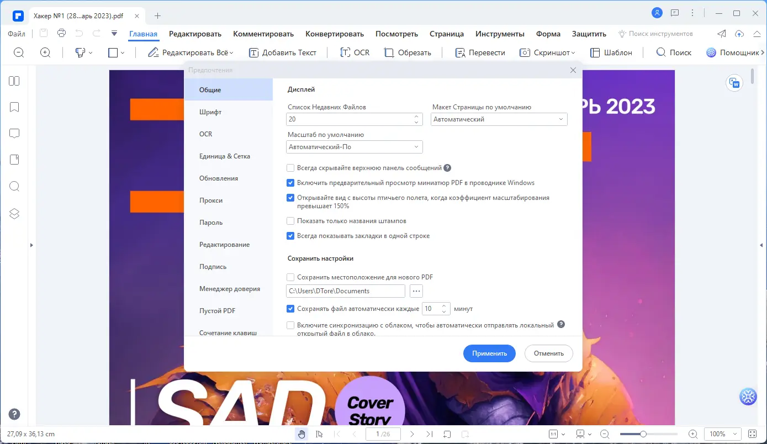Image resolution: width=767 pixels, height=444 pixels.
Task: Click the floating Word convert icon
Action: point(734,83)
